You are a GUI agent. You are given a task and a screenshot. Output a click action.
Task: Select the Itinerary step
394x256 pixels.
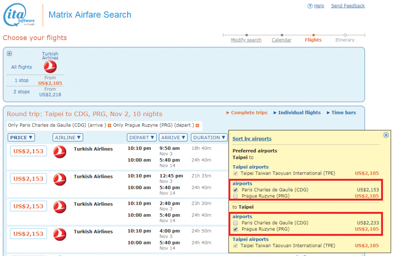point(345,40)
